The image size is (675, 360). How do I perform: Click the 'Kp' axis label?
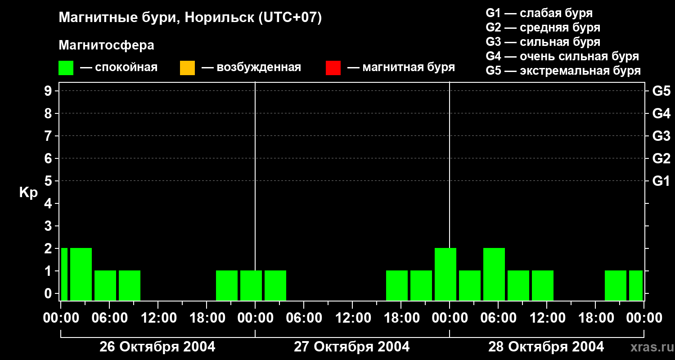[28, 193]
